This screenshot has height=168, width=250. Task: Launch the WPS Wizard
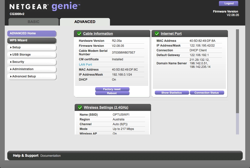(32, 40)
